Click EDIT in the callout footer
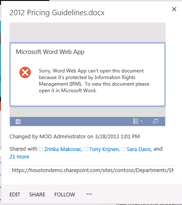The image size is (182, 205). pyautogui.click(x=15, y=195)
